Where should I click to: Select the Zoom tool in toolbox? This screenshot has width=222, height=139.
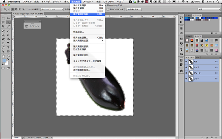(8, 55)
